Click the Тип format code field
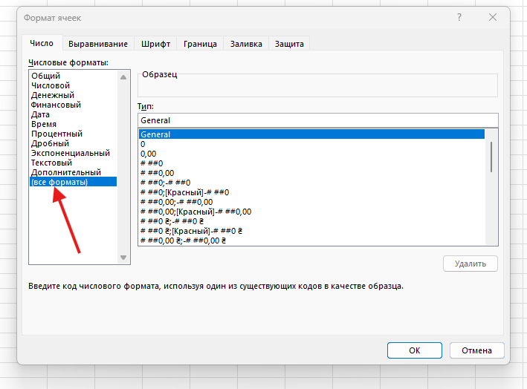527x389 pixels. [x=317, y=120]
